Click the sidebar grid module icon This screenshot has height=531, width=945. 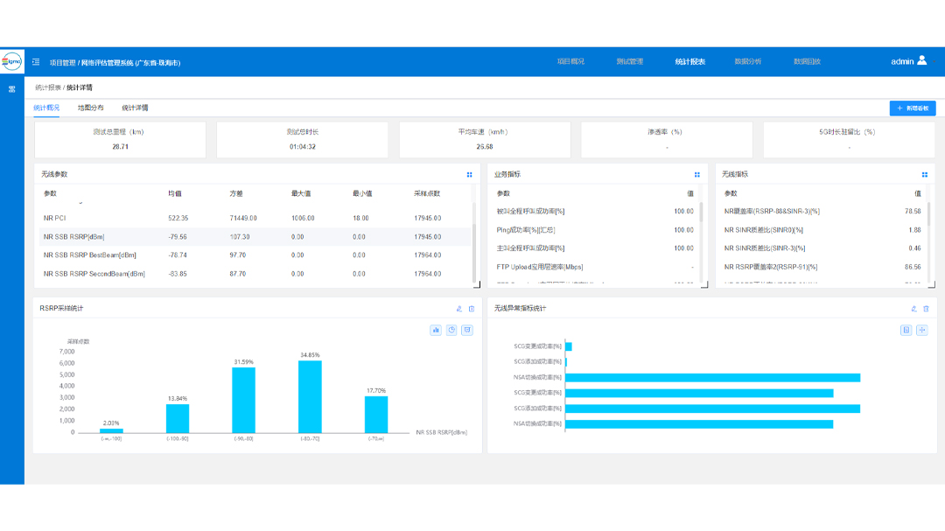11,89
